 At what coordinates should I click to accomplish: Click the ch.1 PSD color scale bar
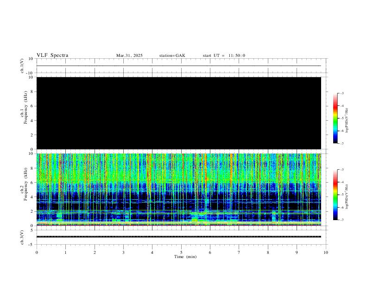click(335, 118)
